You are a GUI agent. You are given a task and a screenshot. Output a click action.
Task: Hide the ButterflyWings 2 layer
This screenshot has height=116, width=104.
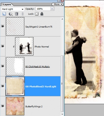coord(3,106)
